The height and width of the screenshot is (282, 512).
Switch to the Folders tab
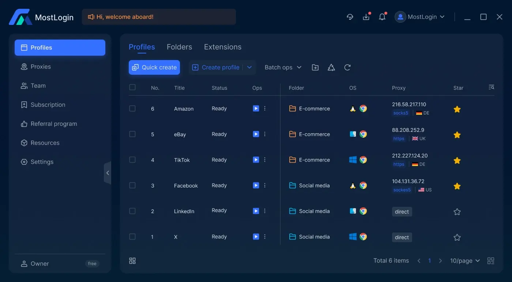[x=179, y=47]
